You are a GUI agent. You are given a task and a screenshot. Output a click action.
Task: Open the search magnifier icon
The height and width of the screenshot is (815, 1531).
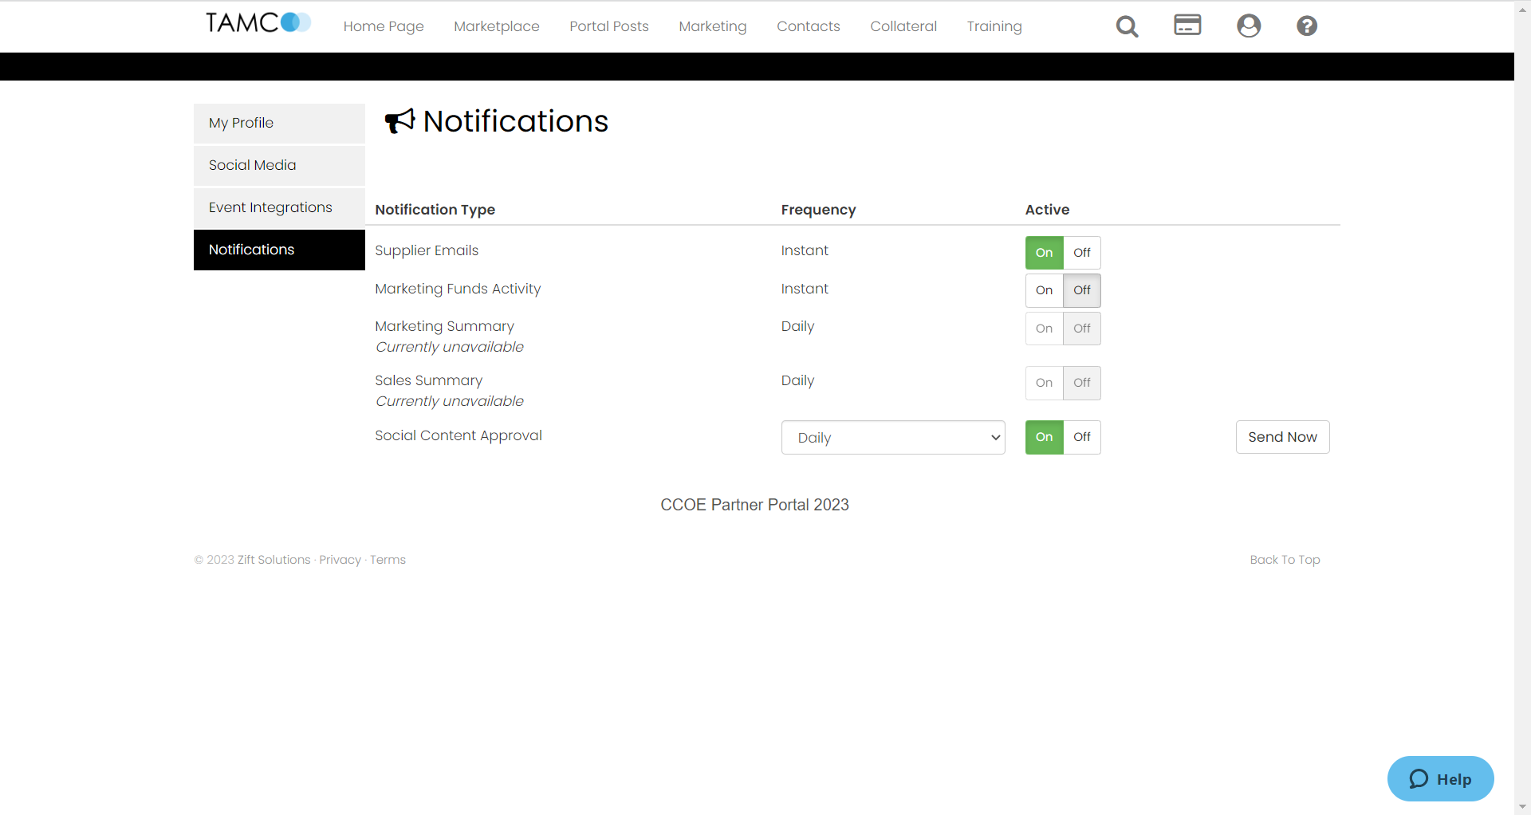1127,26
